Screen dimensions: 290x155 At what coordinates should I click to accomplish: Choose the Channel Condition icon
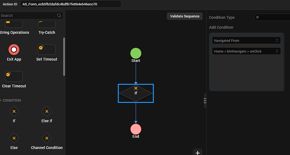[x=47, y=138]
